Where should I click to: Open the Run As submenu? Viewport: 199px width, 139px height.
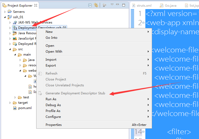click(x=98, y=99)
